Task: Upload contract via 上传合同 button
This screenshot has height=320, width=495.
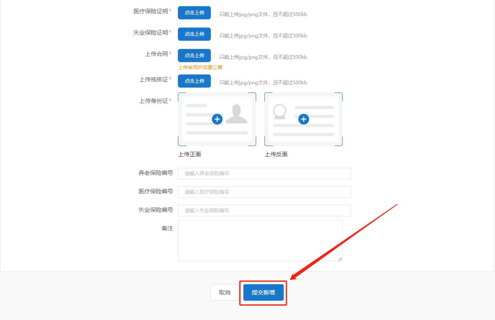Action: [x=194, y=55]
